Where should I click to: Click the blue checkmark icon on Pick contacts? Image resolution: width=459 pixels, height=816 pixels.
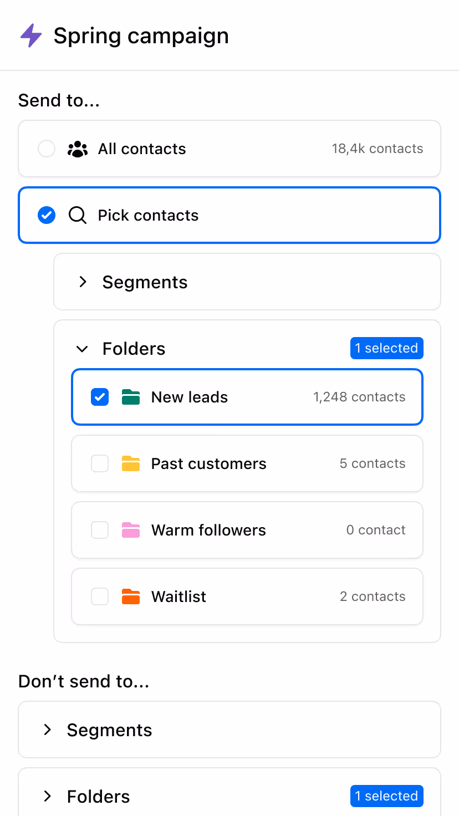(x=47, y=215)
